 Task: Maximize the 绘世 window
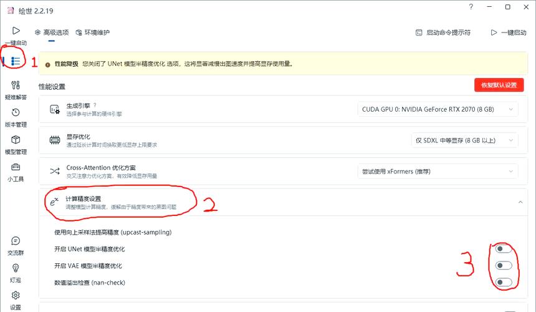(508, 7)
